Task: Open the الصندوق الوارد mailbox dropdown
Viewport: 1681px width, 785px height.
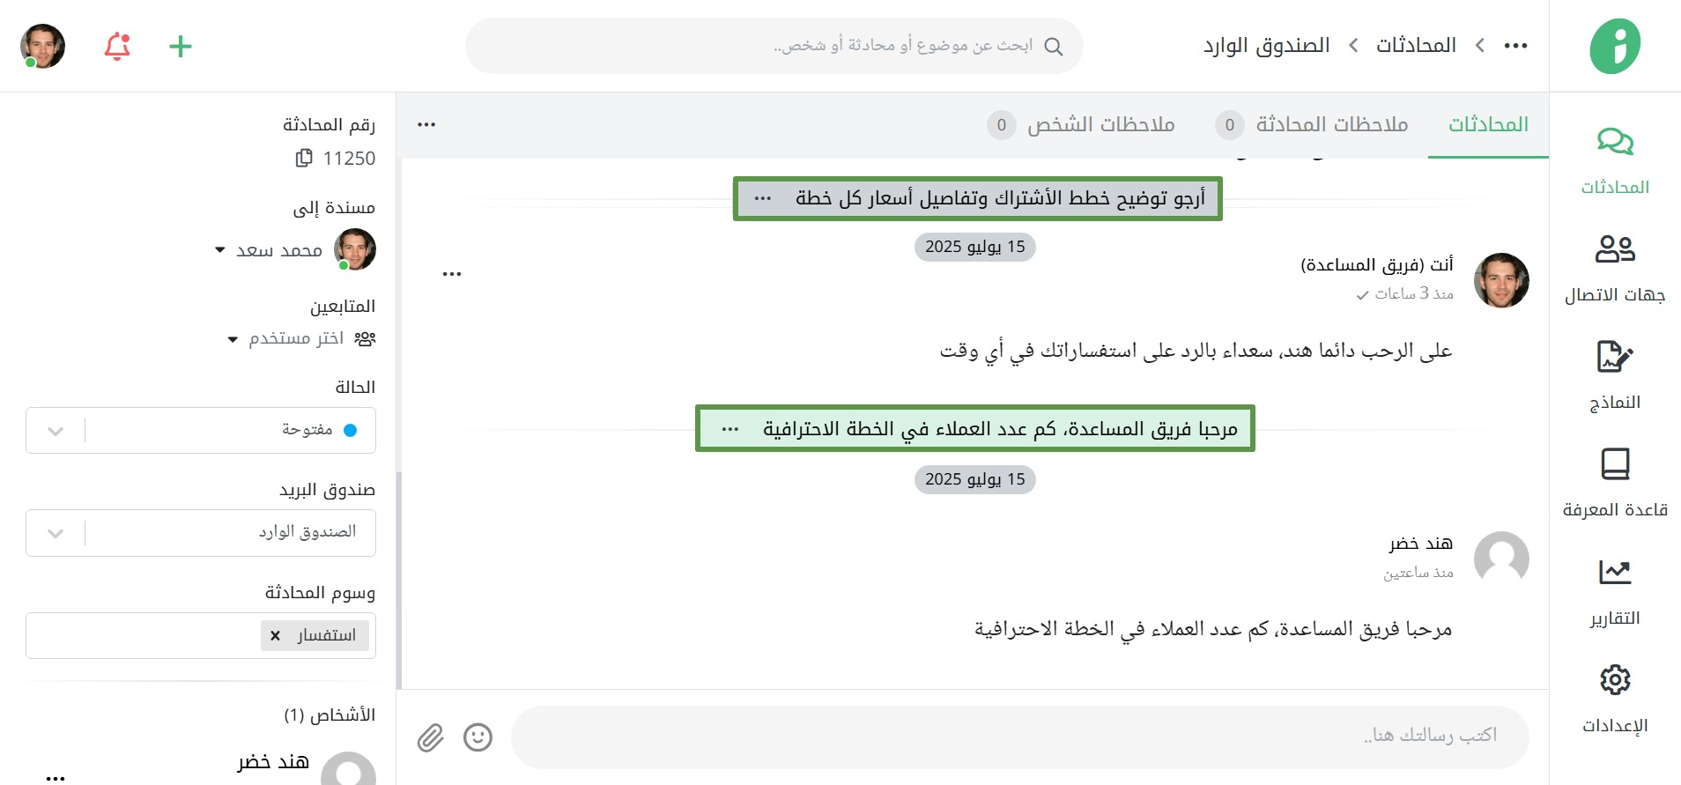Action: [201, 533]
